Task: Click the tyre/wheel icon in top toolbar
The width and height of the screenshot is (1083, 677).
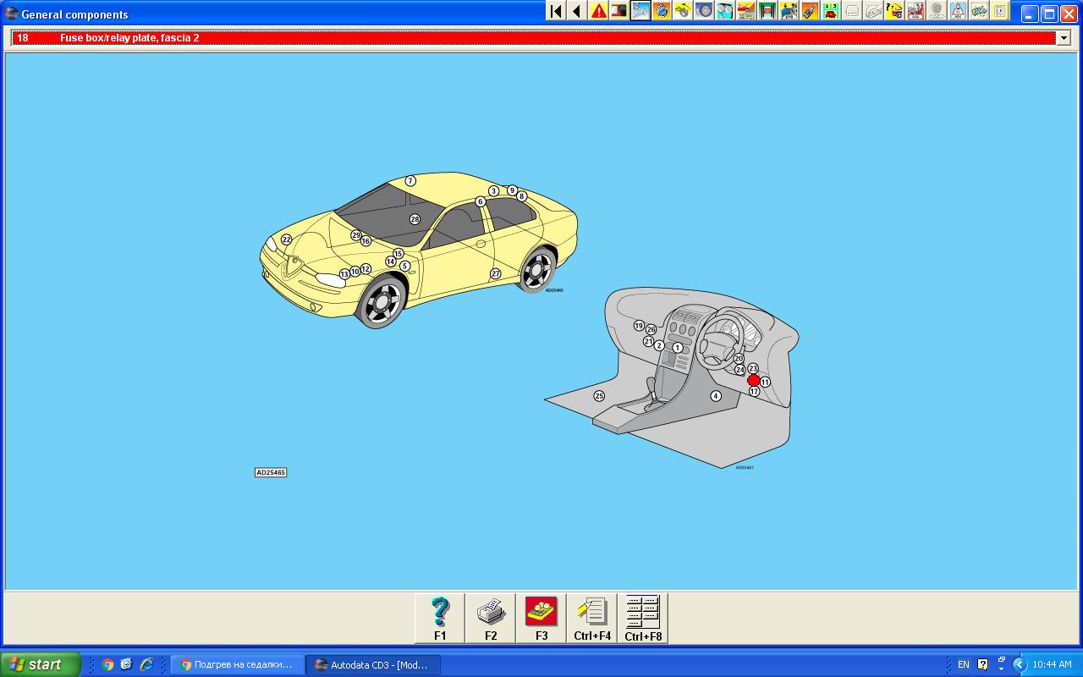Action: [x=704, y=11]
